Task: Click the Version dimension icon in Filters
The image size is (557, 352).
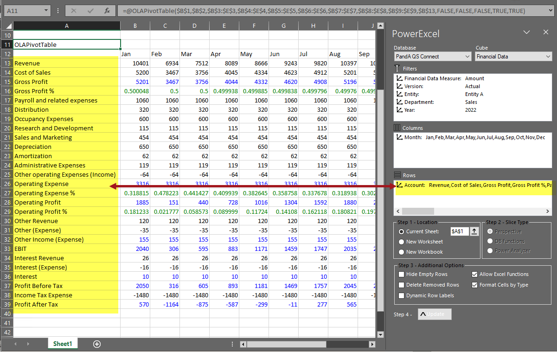Action: coord(399,86)
